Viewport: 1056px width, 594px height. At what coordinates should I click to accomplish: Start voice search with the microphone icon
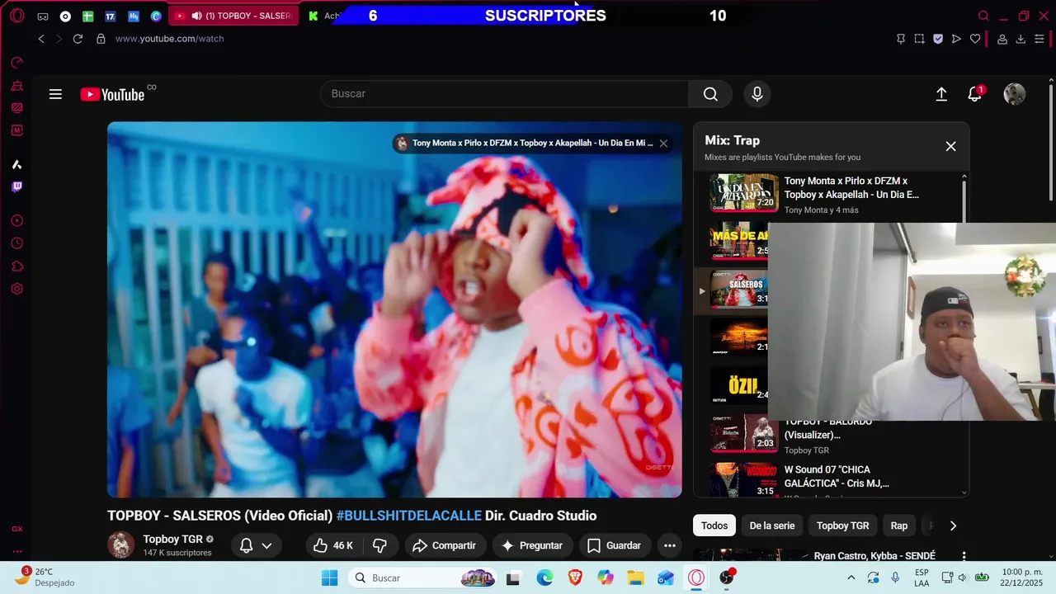(x=757, y=94)
